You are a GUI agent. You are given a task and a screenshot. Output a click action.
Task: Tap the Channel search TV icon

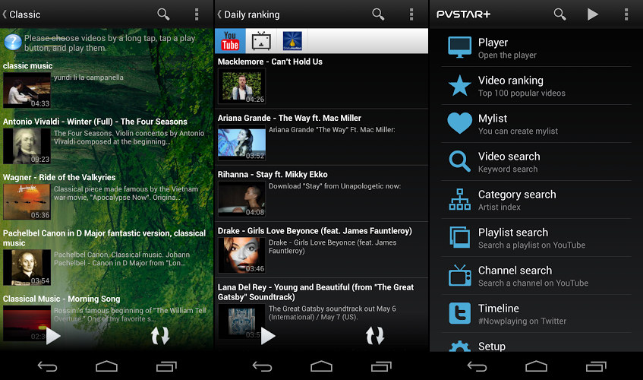click(x=459, y=276)
